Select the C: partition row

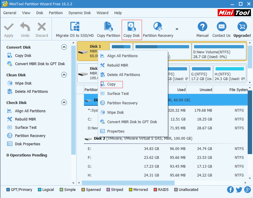pos(166,119)
